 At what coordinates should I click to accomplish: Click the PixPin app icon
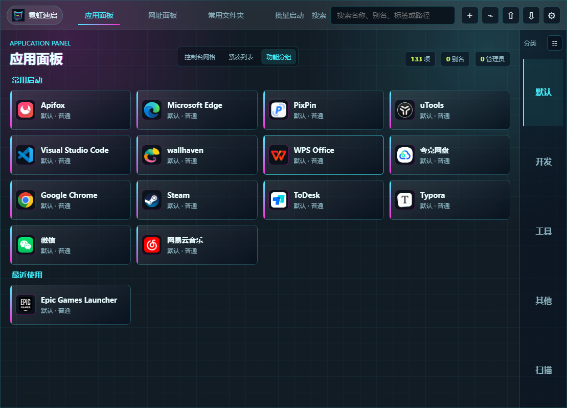[279, 110]
